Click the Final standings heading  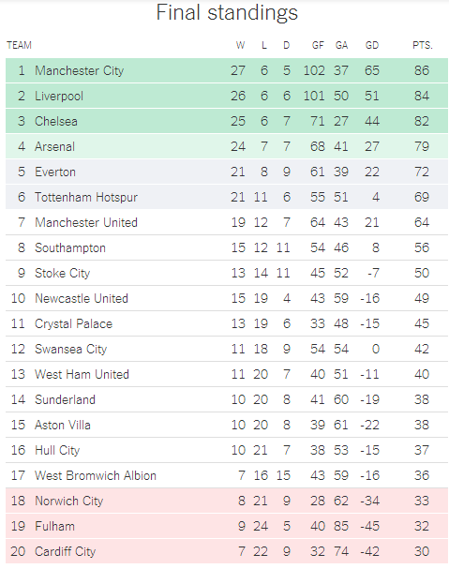coord(227,13)
